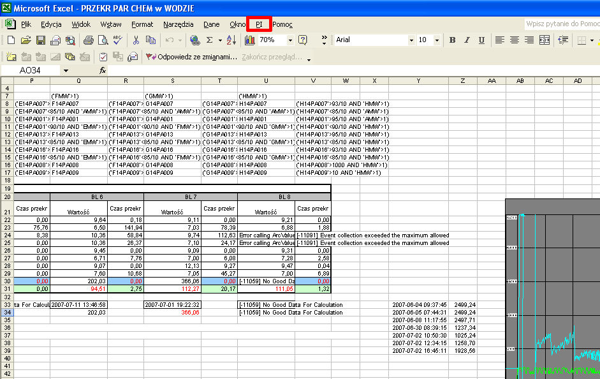Apply borders with the Borders icon
This screenshot has width=600, height=379.
(582, 40)
